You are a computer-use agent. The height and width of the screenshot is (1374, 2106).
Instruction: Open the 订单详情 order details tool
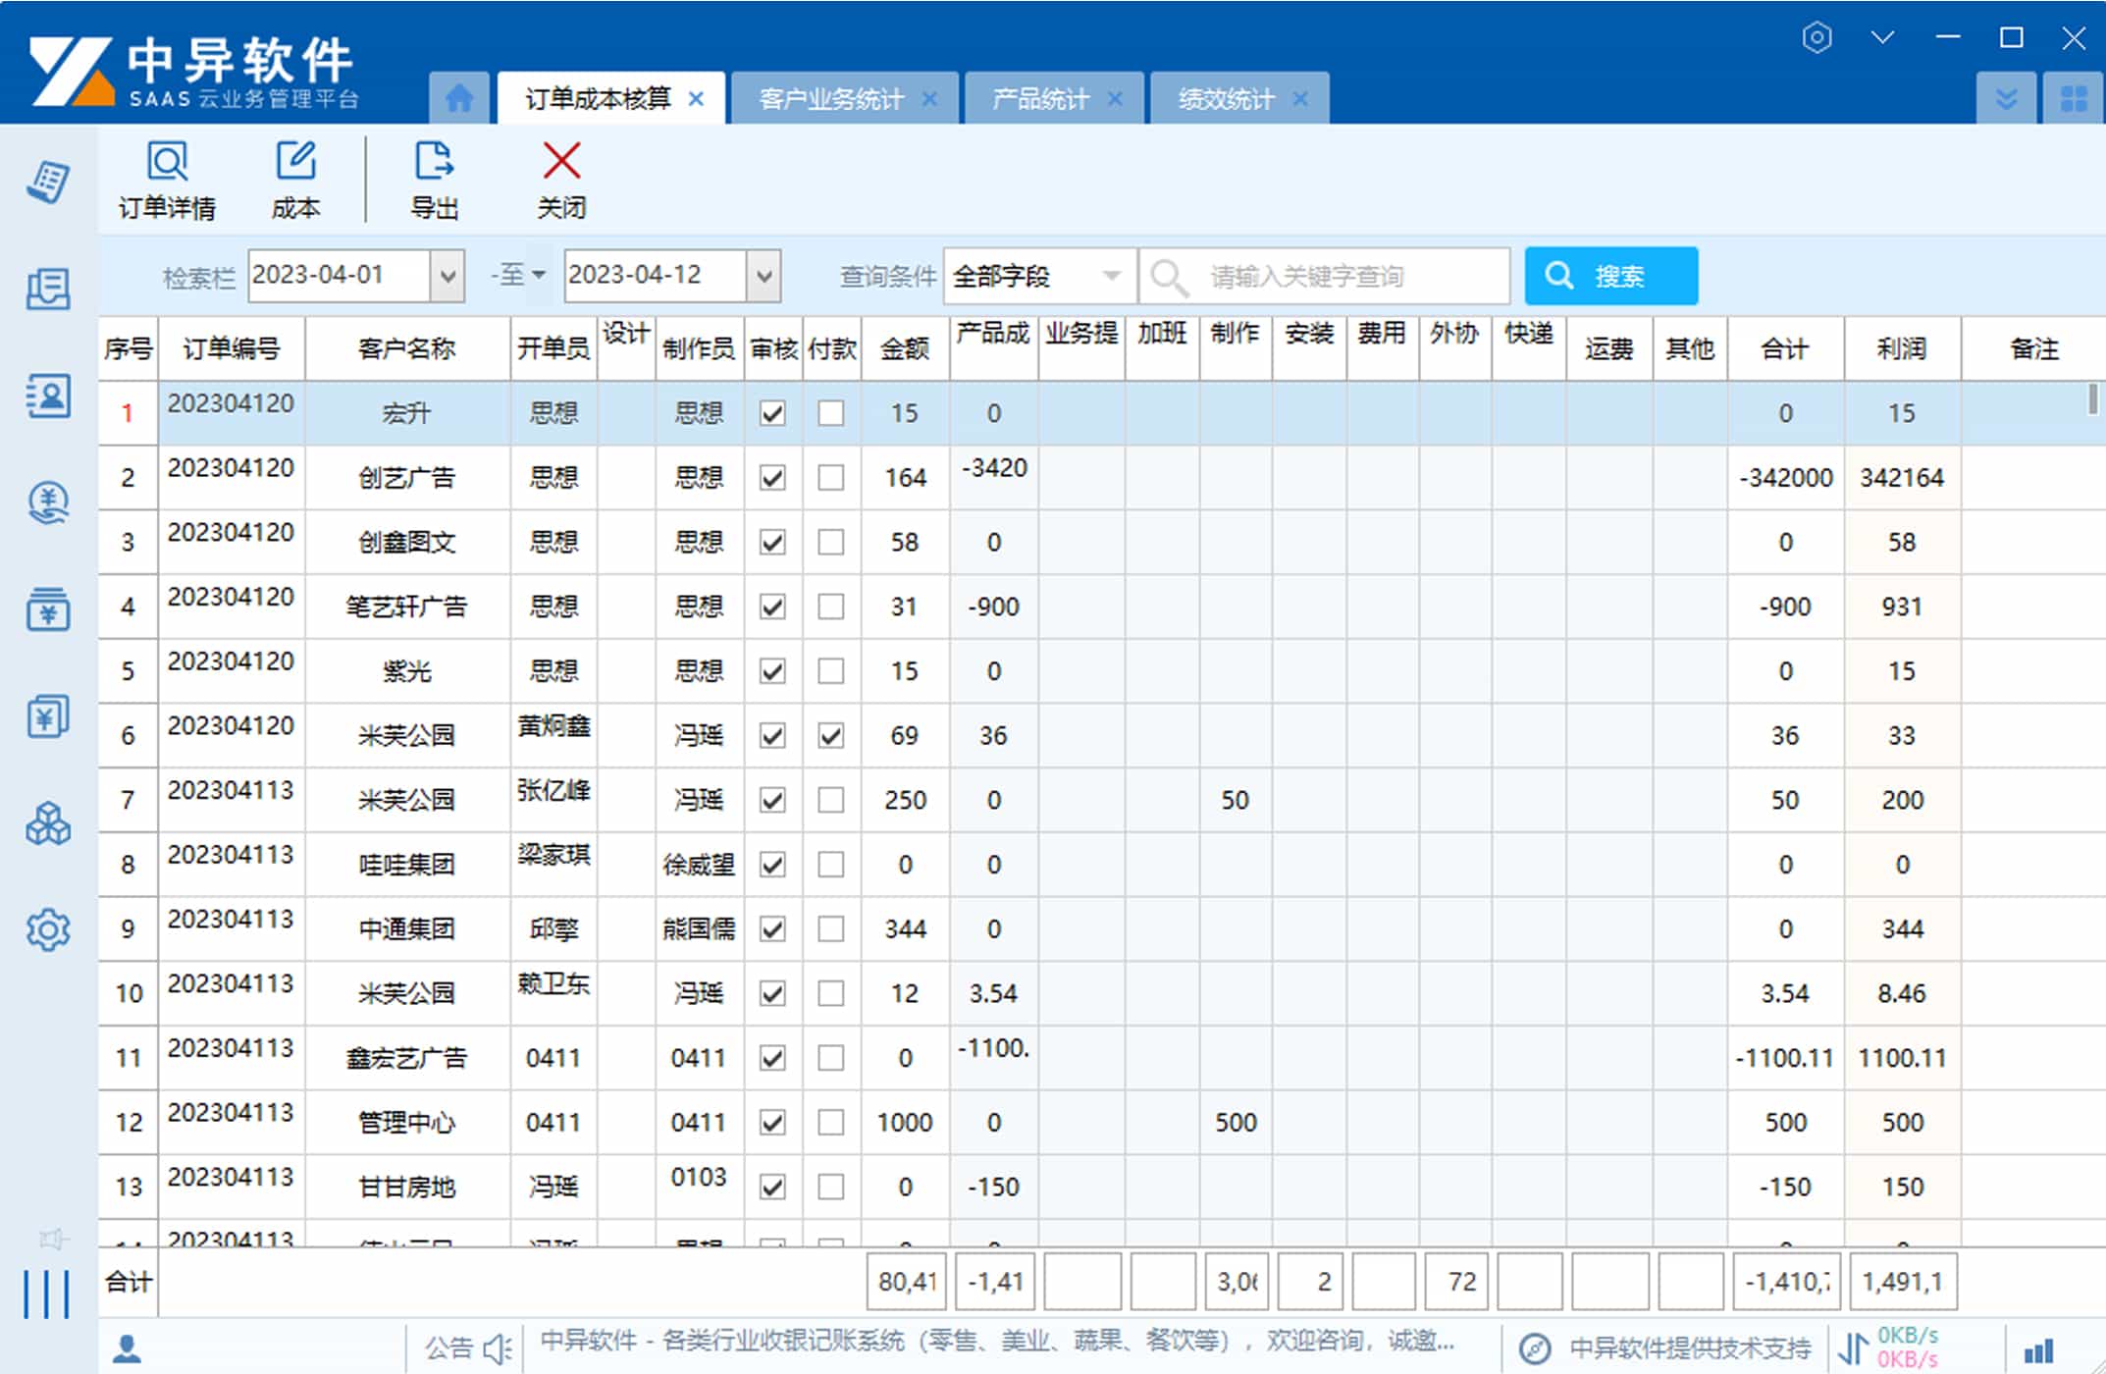point(167,181)
